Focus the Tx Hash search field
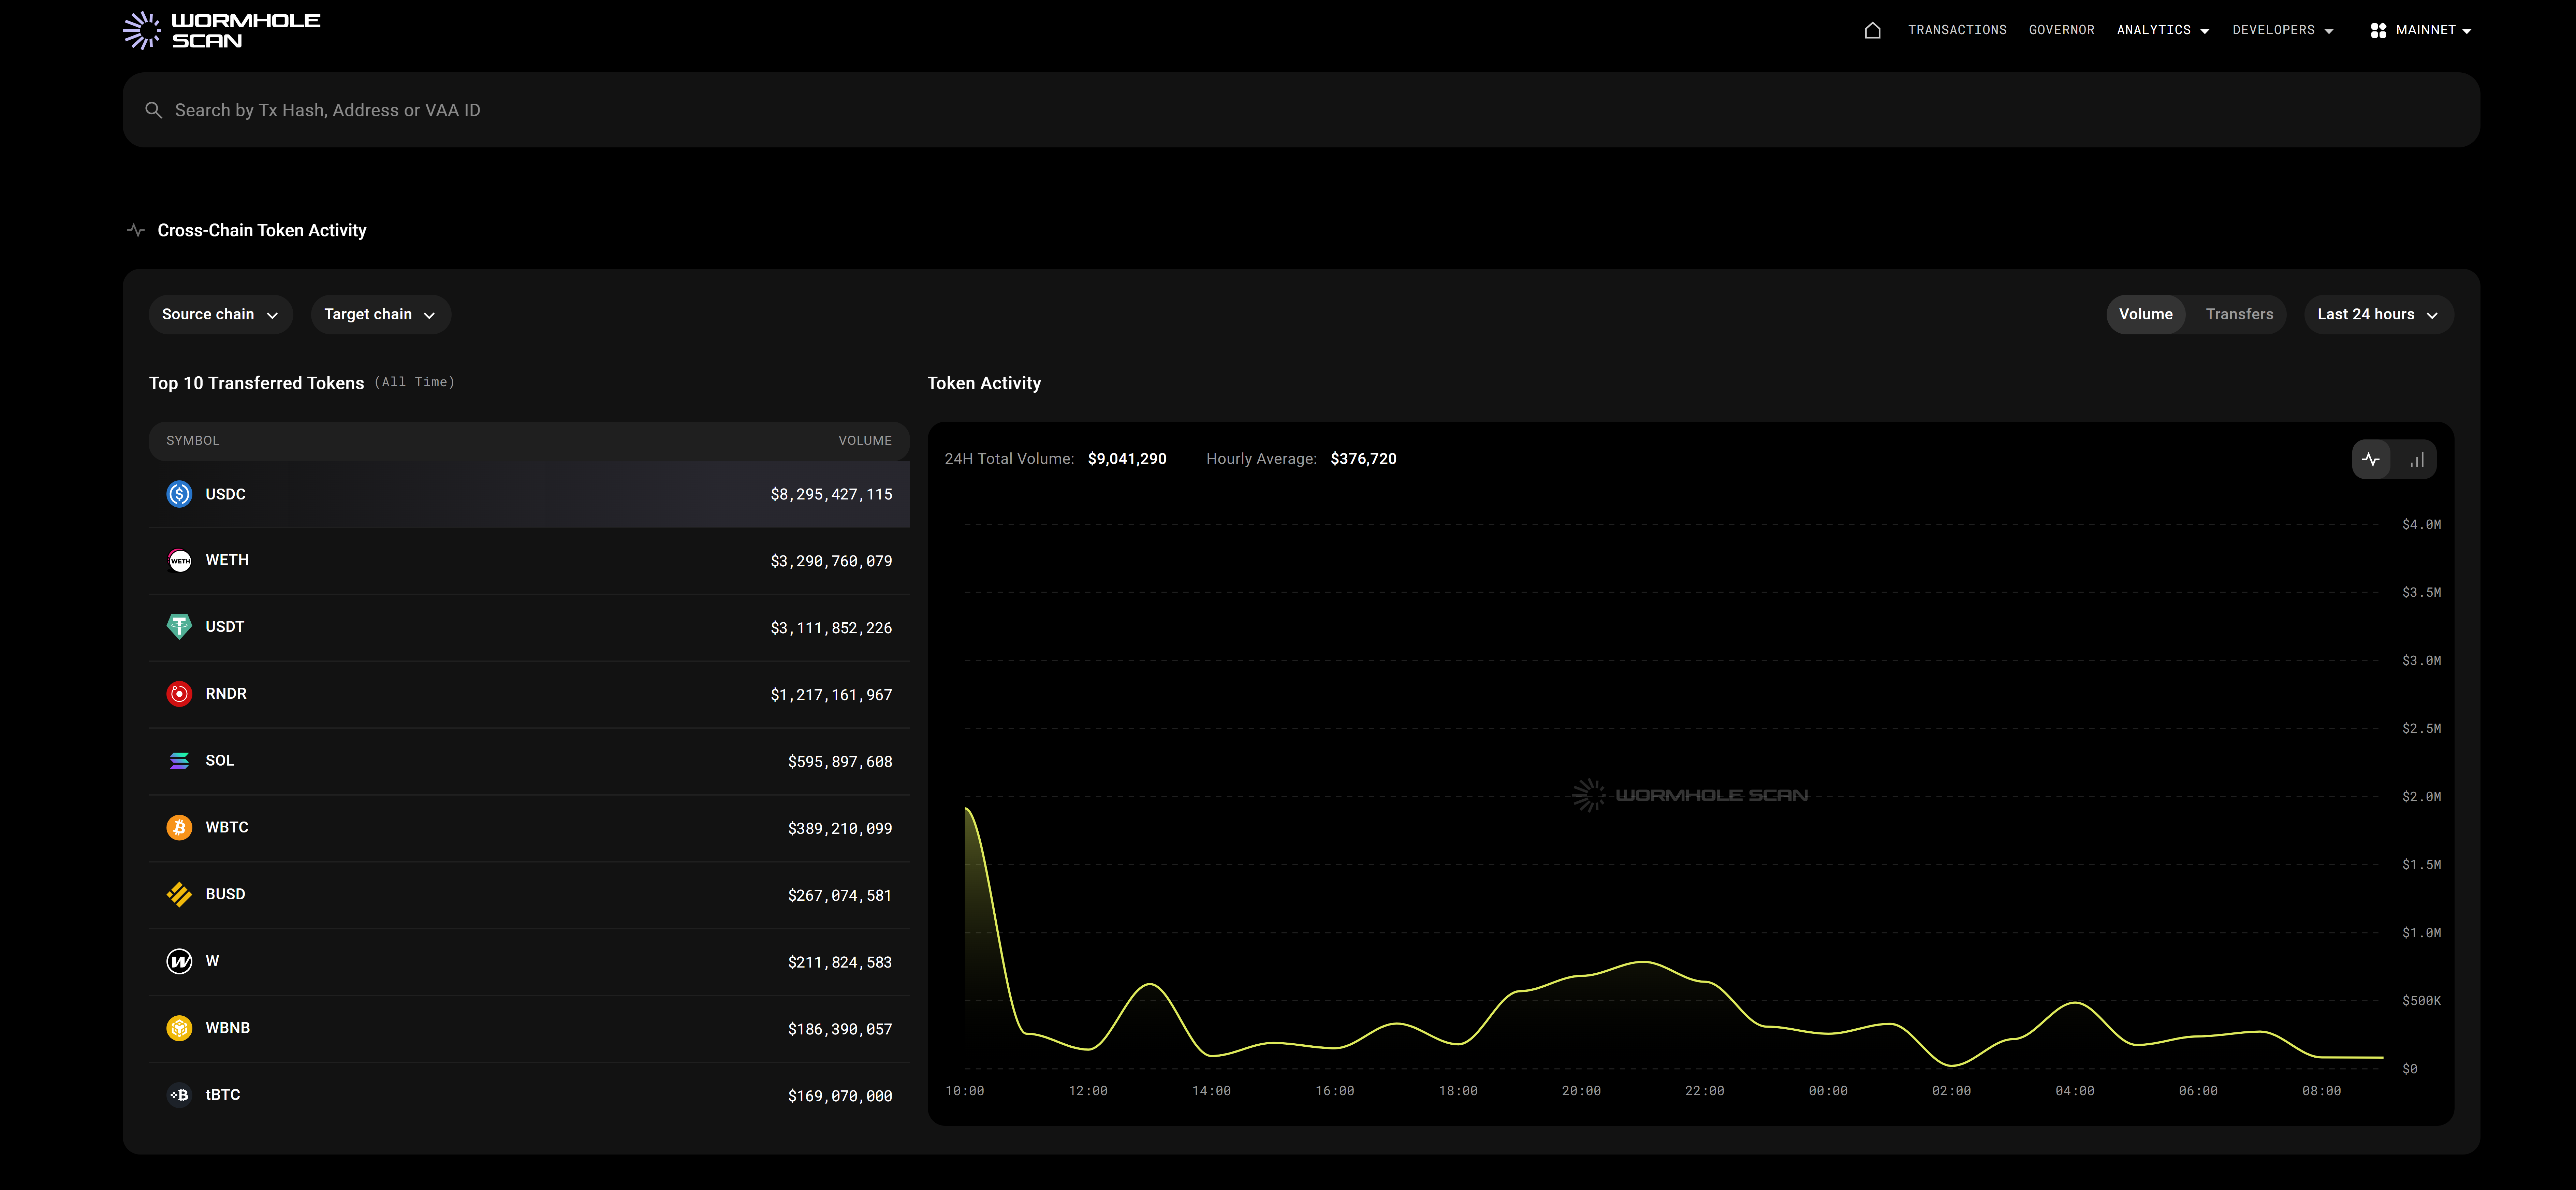 1301,110
